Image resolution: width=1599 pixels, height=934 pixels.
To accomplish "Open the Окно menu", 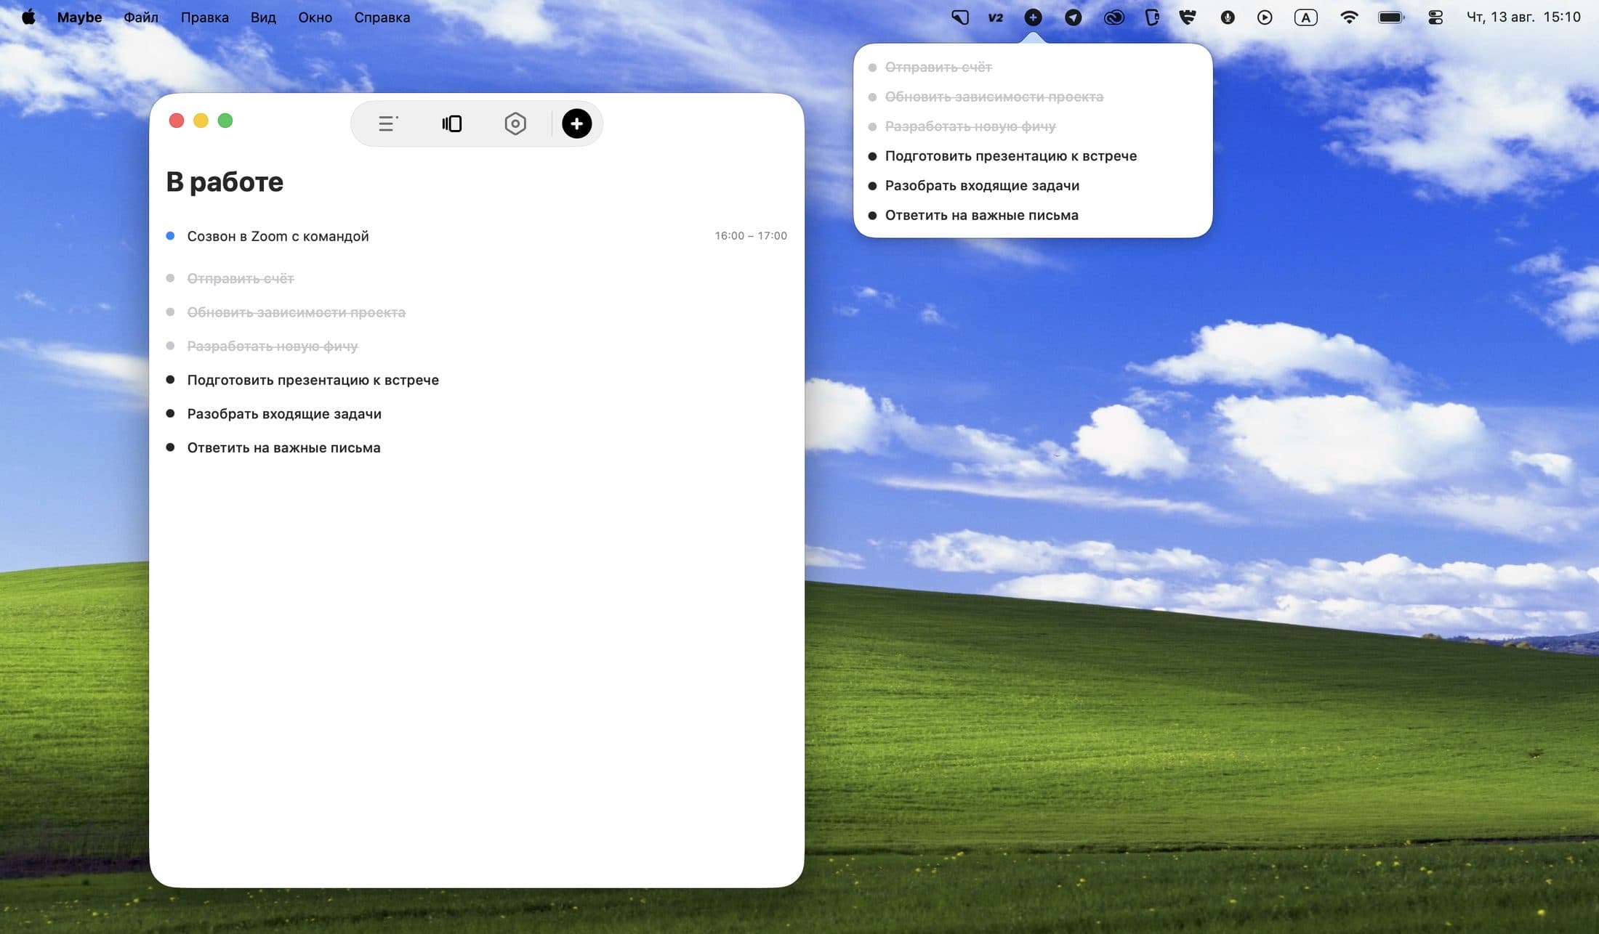I will [315, 17].
